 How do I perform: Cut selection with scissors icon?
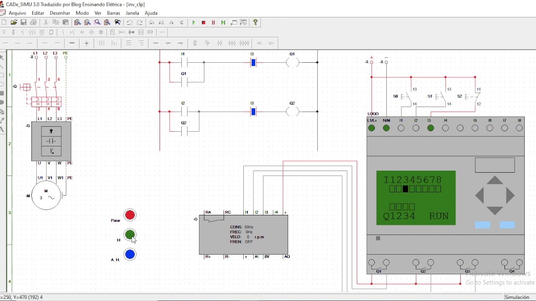46,23
